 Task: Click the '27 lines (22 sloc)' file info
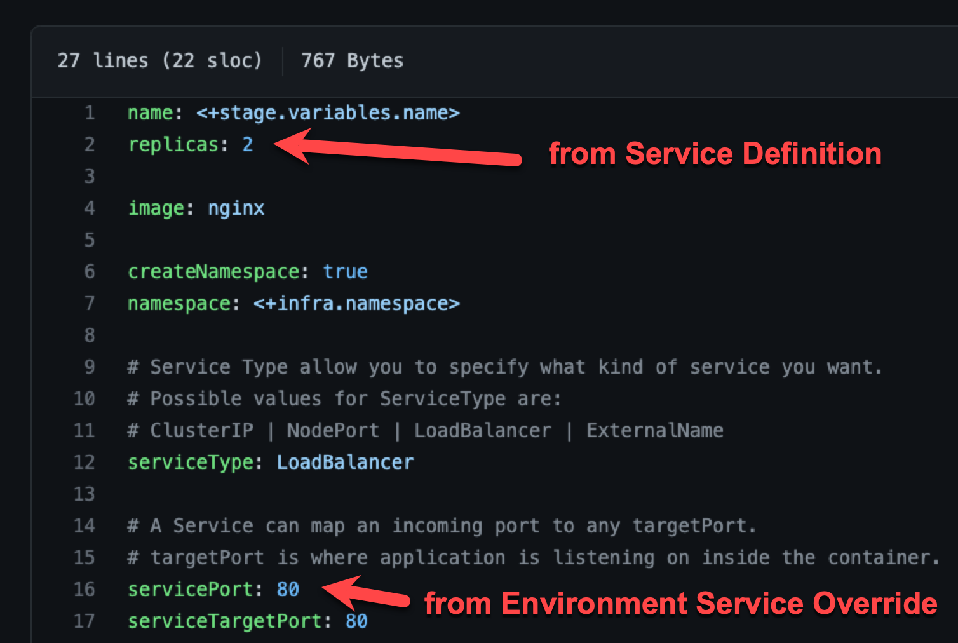pyautogui.click(x=159, y=61)
